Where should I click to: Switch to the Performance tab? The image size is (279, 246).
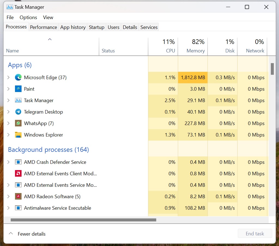coord(43,27)
